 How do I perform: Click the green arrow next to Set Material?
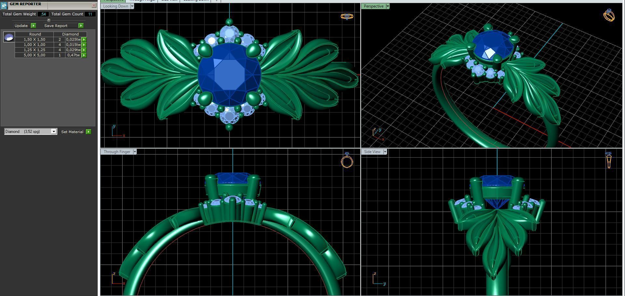tap(88, 132)
